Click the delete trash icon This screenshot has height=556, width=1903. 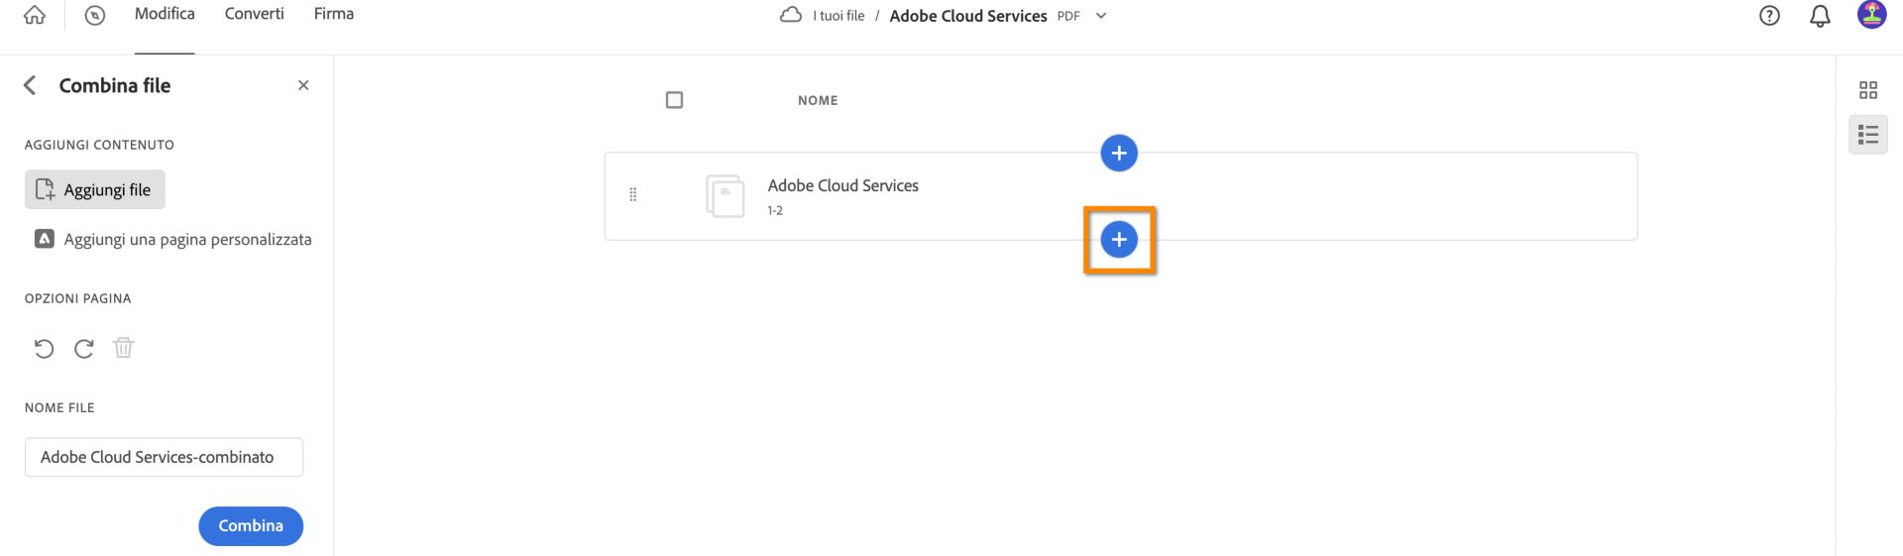click(123, 348)
